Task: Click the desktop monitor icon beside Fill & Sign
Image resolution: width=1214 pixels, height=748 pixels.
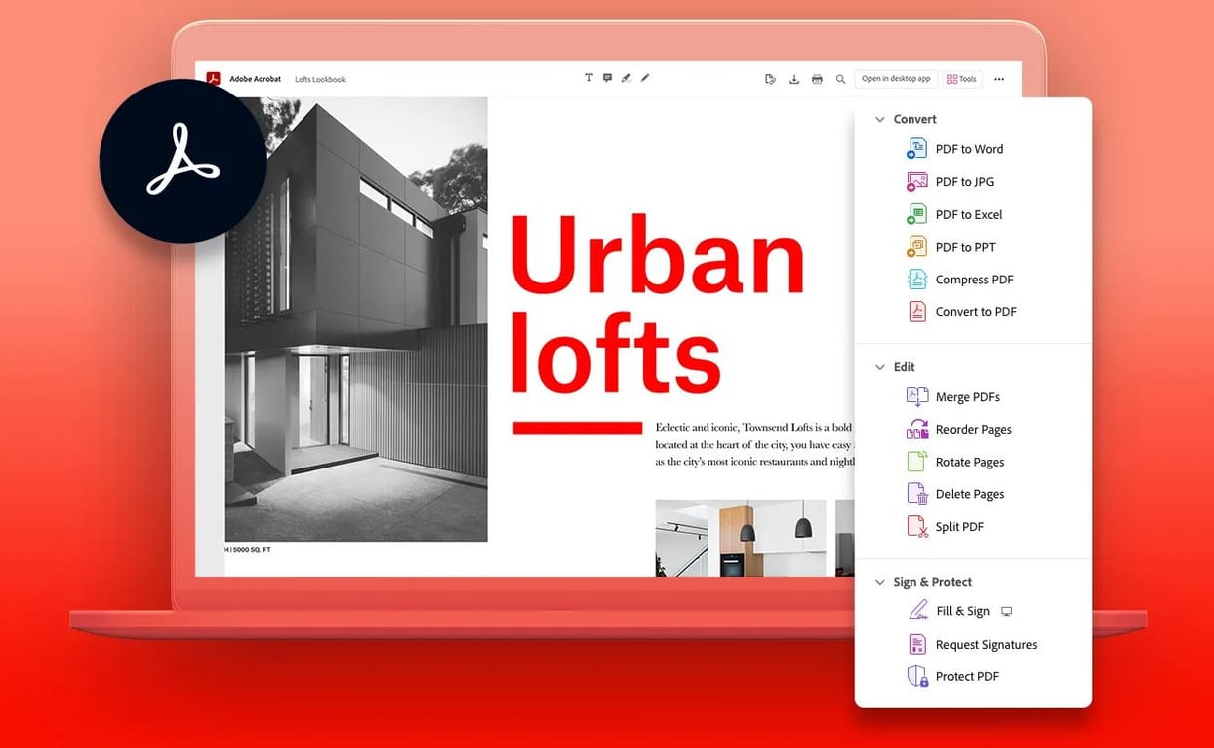Action: (1006, 612)
